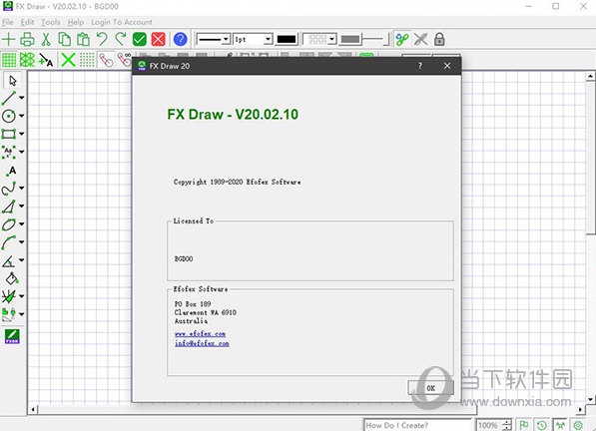596x431 pixels.
Task: Click the blue question mark help icon
Action: click(180, 39)
